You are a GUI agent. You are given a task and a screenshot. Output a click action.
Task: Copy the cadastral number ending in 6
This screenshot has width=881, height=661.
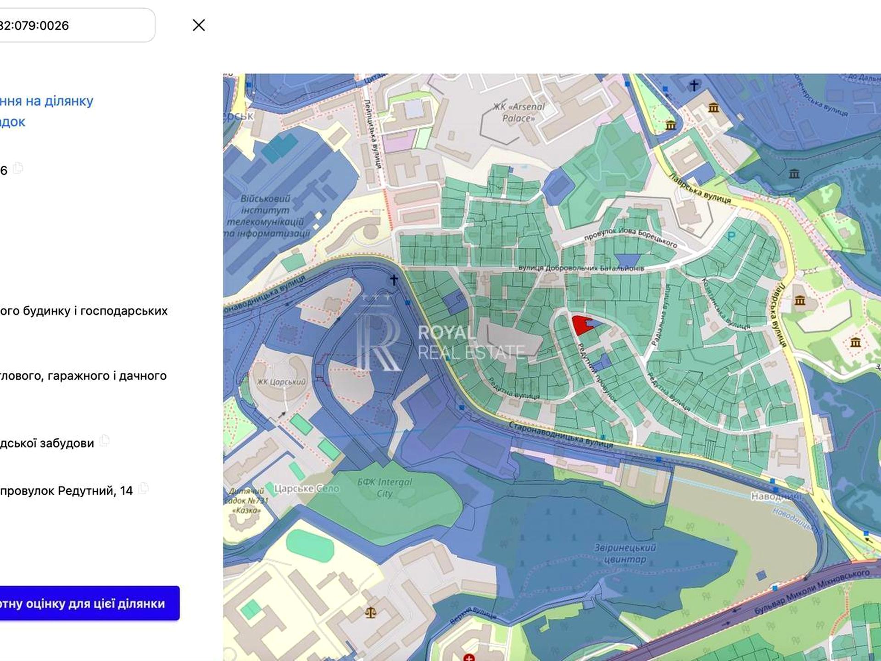pos(18,168)
